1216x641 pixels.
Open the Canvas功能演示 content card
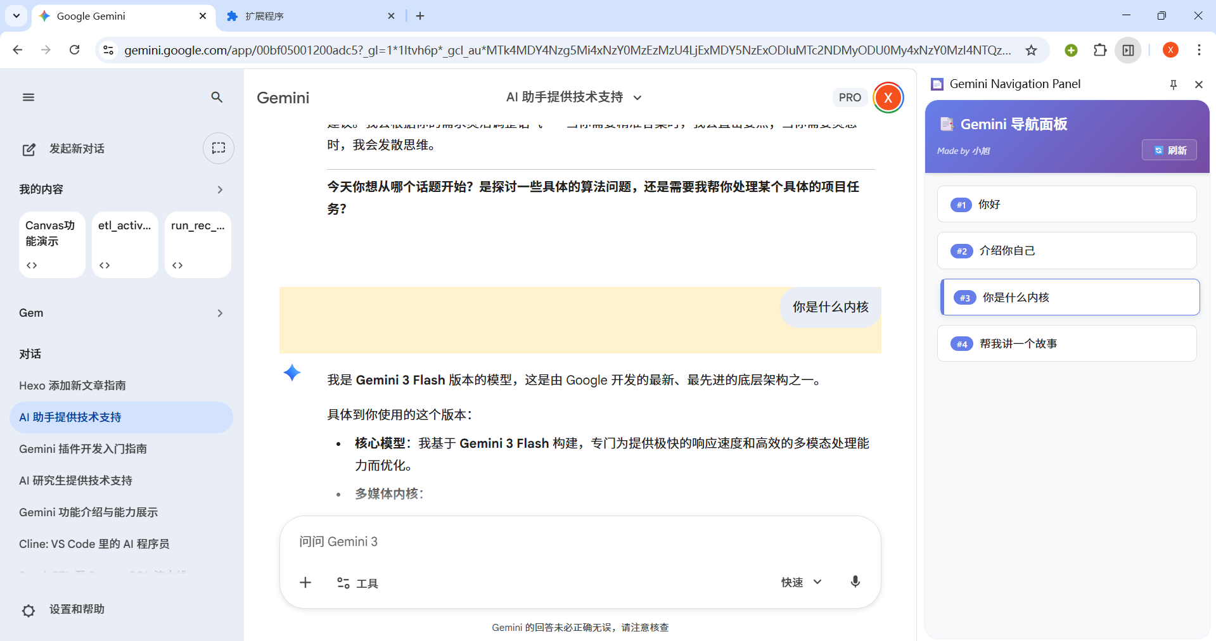pos(52,244)
